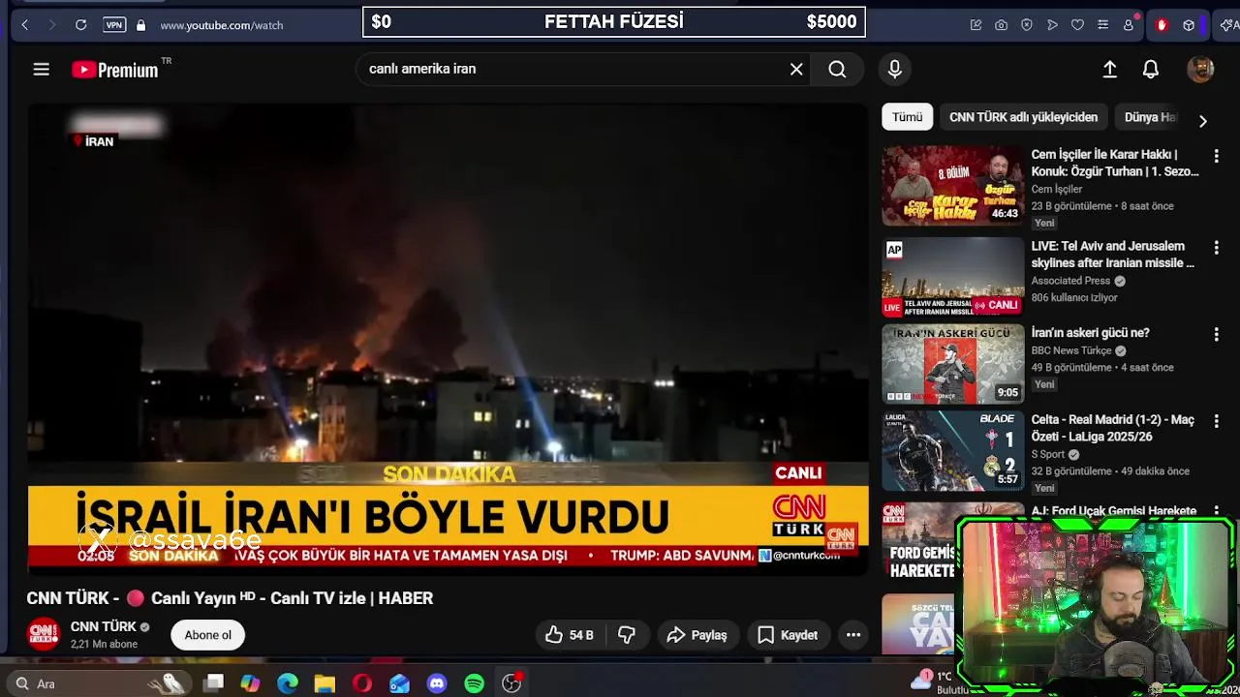
Task: Open the ad blocker shield icon
Action: coord(1027,25)
